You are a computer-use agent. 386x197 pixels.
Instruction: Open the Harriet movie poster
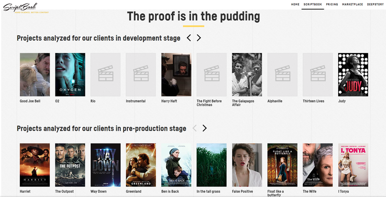(x=35, y=165)
